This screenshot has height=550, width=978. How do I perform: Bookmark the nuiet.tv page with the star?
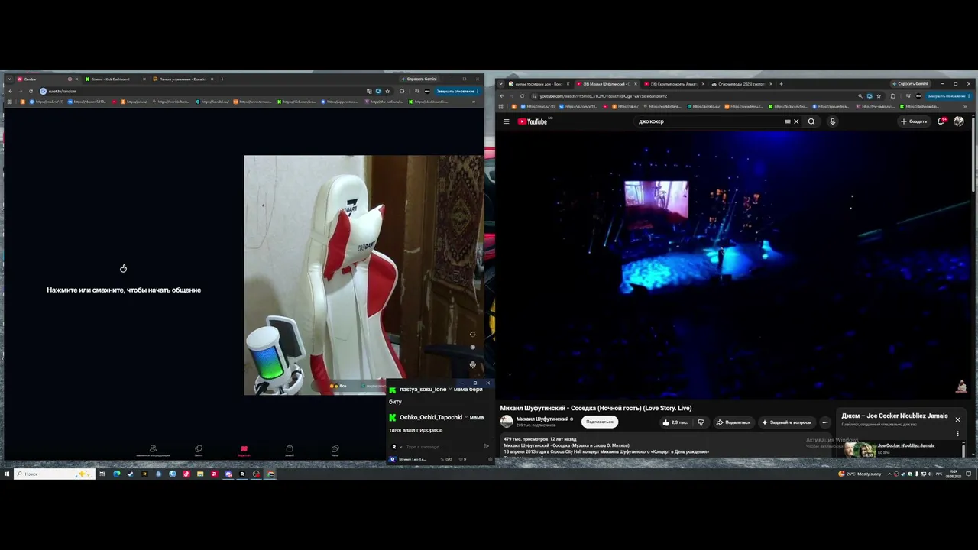coord(387,92)
